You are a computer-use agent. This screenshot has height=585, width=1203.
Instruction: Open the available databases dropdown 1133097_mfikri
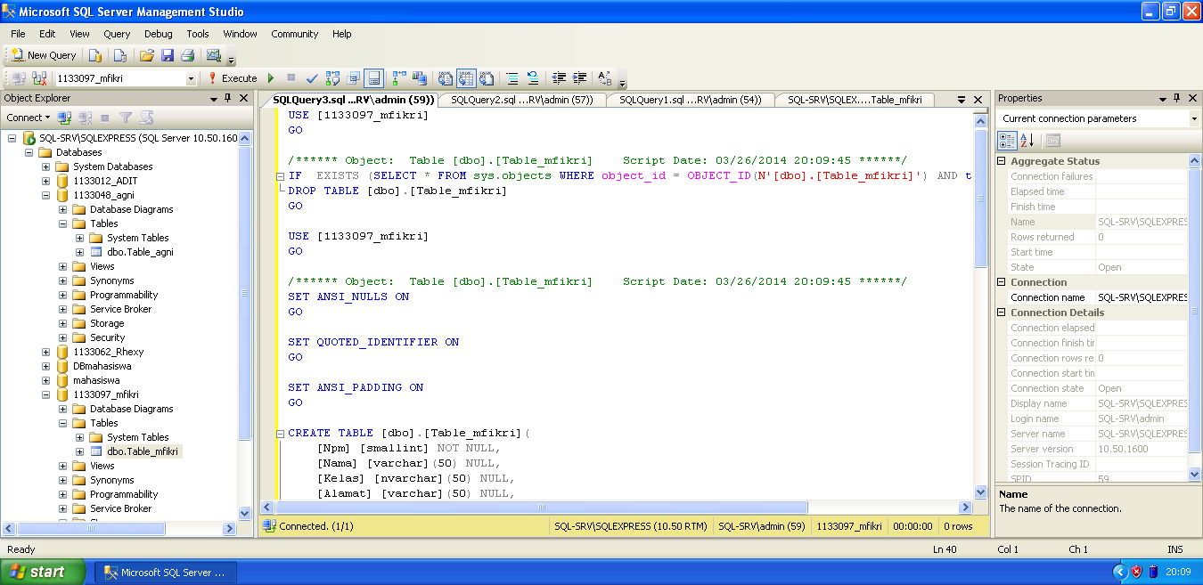(x=191, y=78)
